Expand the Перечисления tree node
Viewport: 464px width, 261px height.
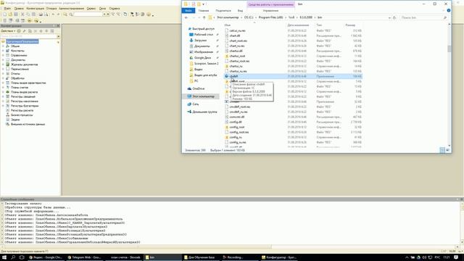pyautogui.click(x=3, y=69)
